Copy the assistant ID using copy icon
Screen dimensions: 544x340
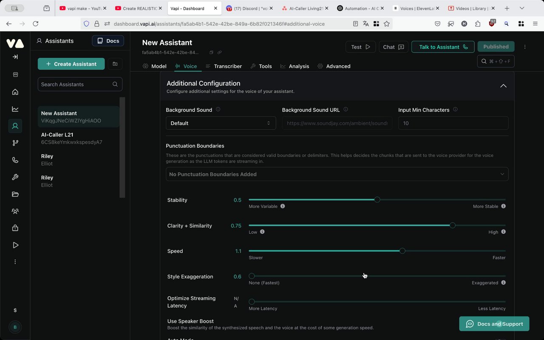pos(211,53)
